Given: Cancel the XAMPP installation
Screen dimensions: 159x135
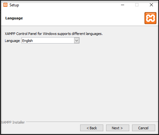Looking at the screenshot, I should [143, 128].
